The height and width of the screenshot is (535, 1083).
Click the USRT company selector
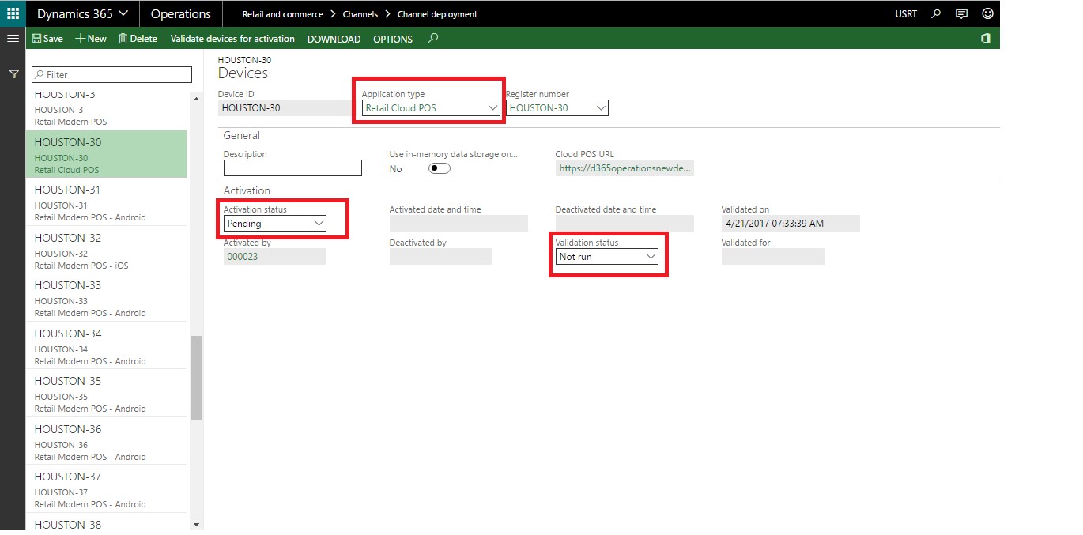pos(907,14)
